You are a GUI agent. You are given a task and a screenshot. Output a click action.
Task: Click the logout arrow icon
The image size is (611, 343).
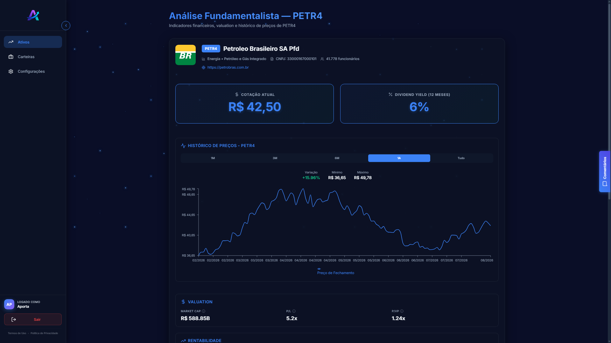point(14,319)
